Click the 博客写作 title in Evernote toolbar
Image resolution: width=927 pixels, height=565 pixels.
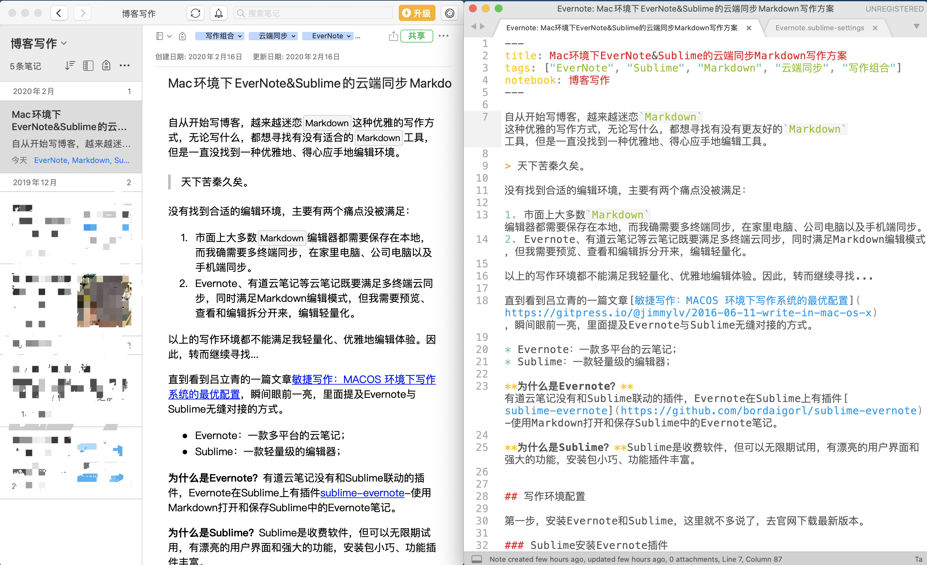click(x=139, y=14)
